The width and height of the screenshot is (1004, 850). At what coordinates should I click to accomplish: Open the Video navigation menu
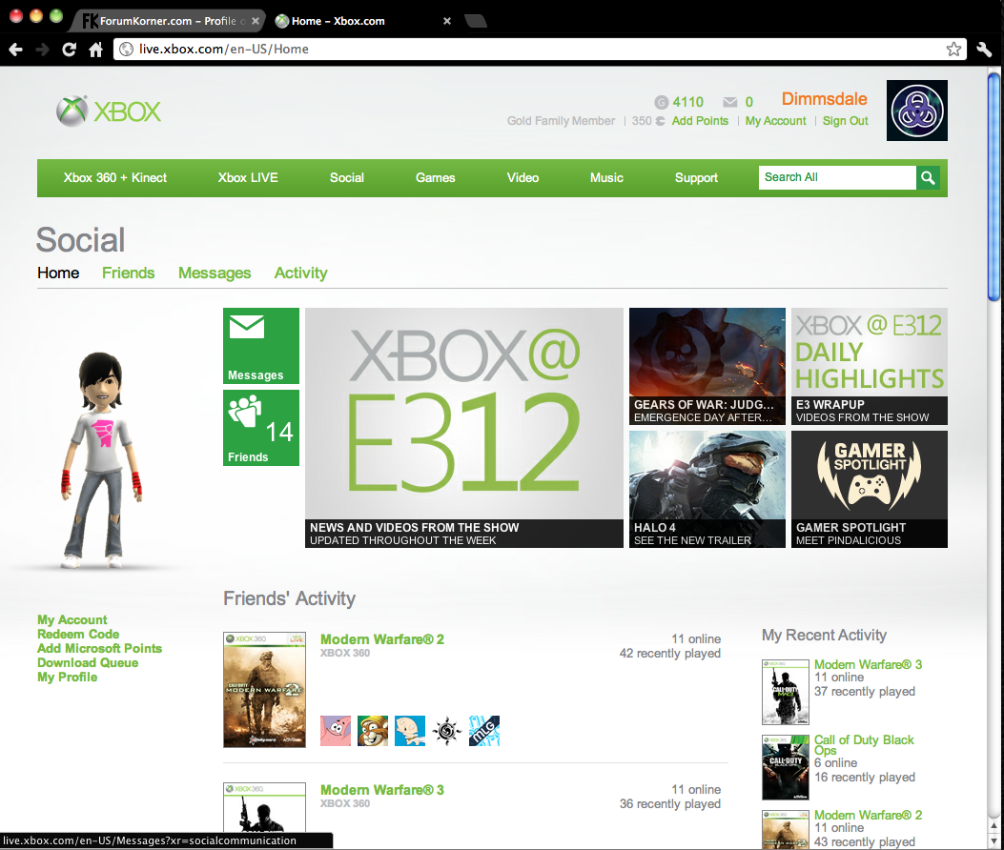[x=522, y=178]
